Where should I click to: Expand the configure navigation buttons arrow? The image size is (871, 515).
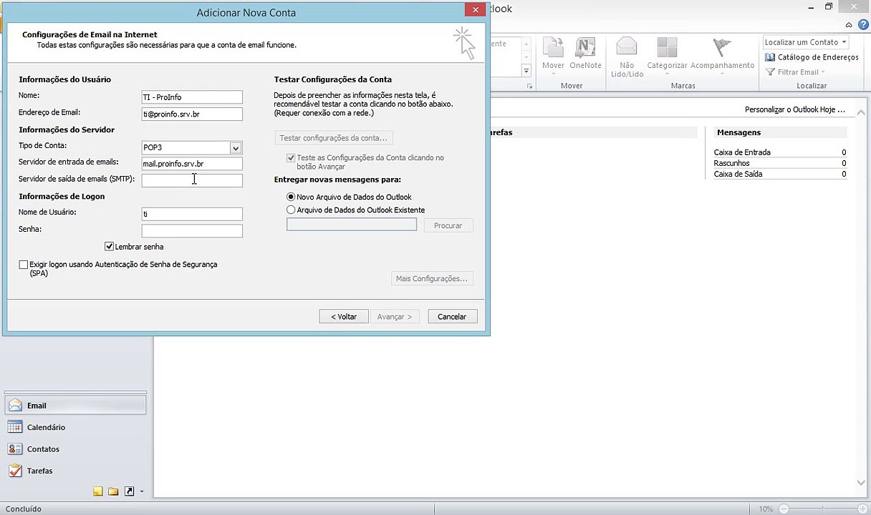tap(142, 491)
